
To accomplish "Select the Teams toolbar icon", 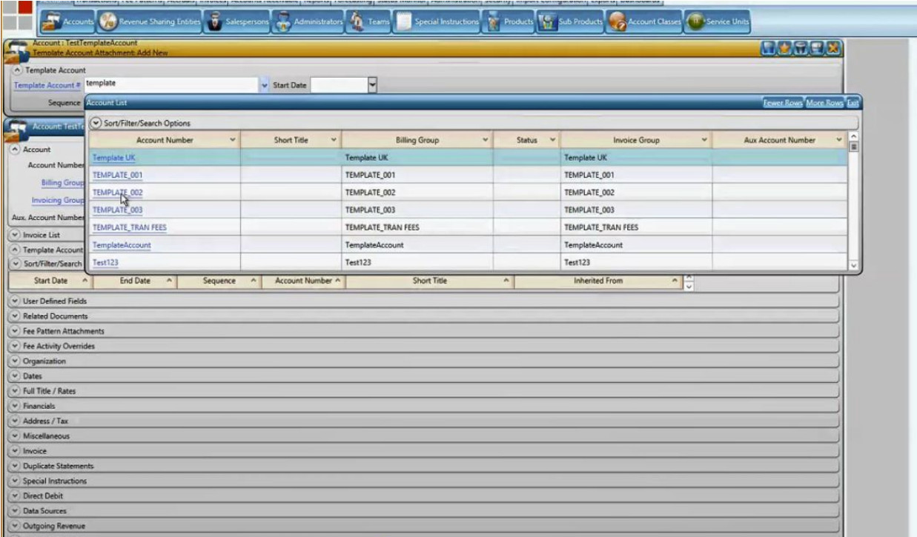I will [x=369, y=22].
